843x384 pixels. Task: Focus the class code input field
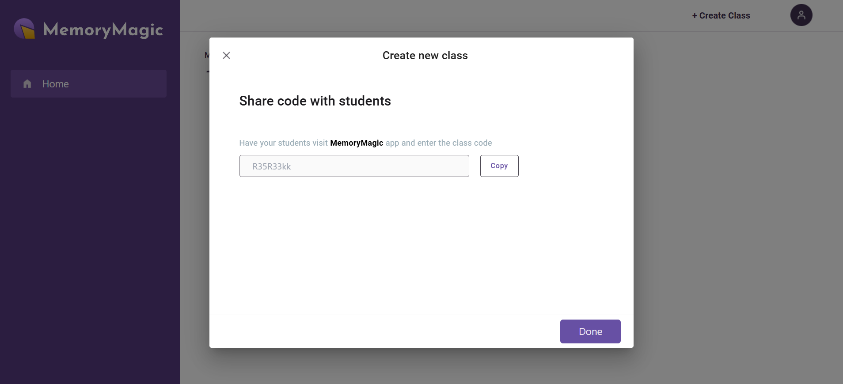click(x=354, y=166)
